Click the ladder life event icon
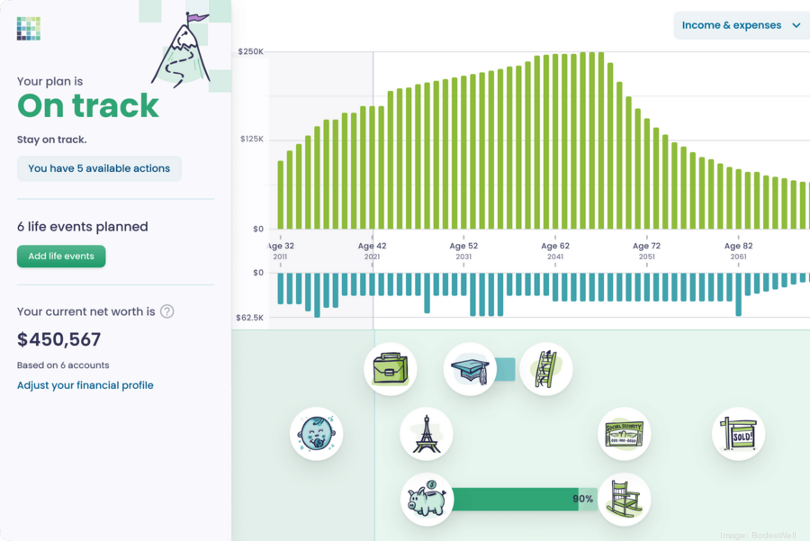The width and height of the screenshot is (810, 541). coord(545,369)
